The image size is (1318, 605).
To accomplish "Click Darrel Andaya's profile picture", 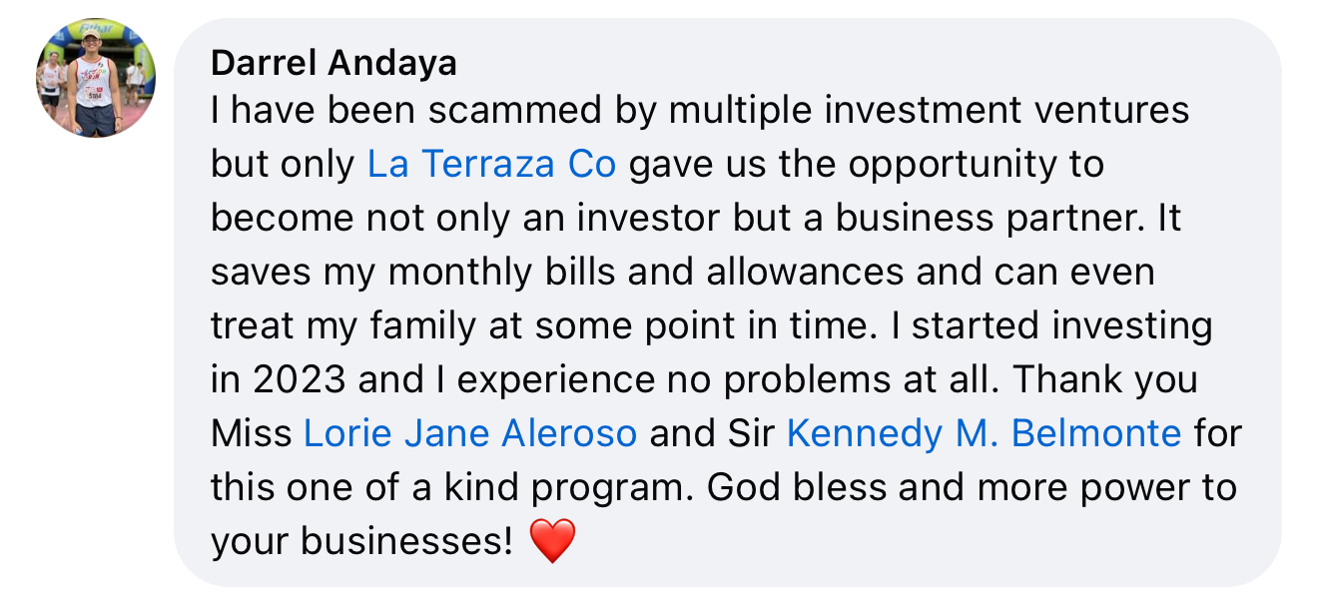I will tap(96, 78).
